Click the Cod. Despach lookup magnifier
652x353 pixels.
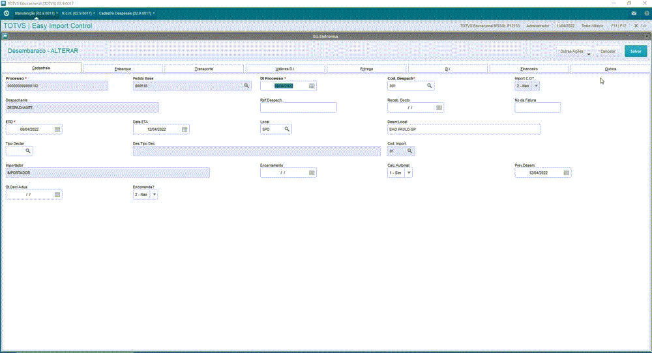pyautogui.click(x=430, y=86)
